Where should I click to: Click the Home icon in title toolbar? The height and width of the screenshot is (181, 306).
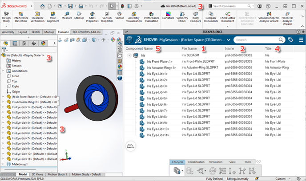click(x=42, y=6)
